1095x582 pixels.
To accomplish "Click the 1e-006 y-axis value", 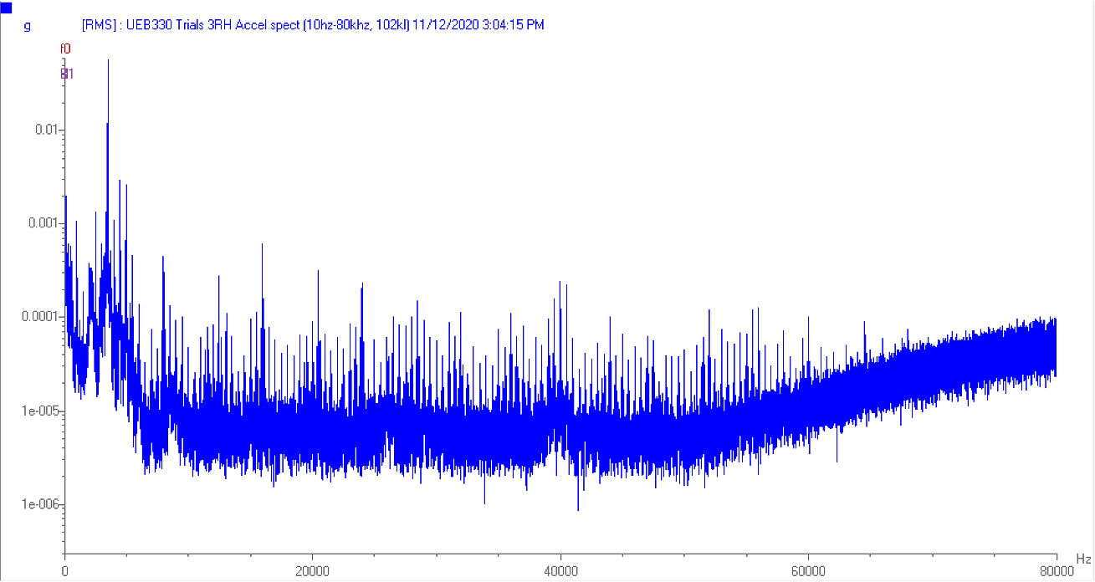I will (x=40, y=504).
